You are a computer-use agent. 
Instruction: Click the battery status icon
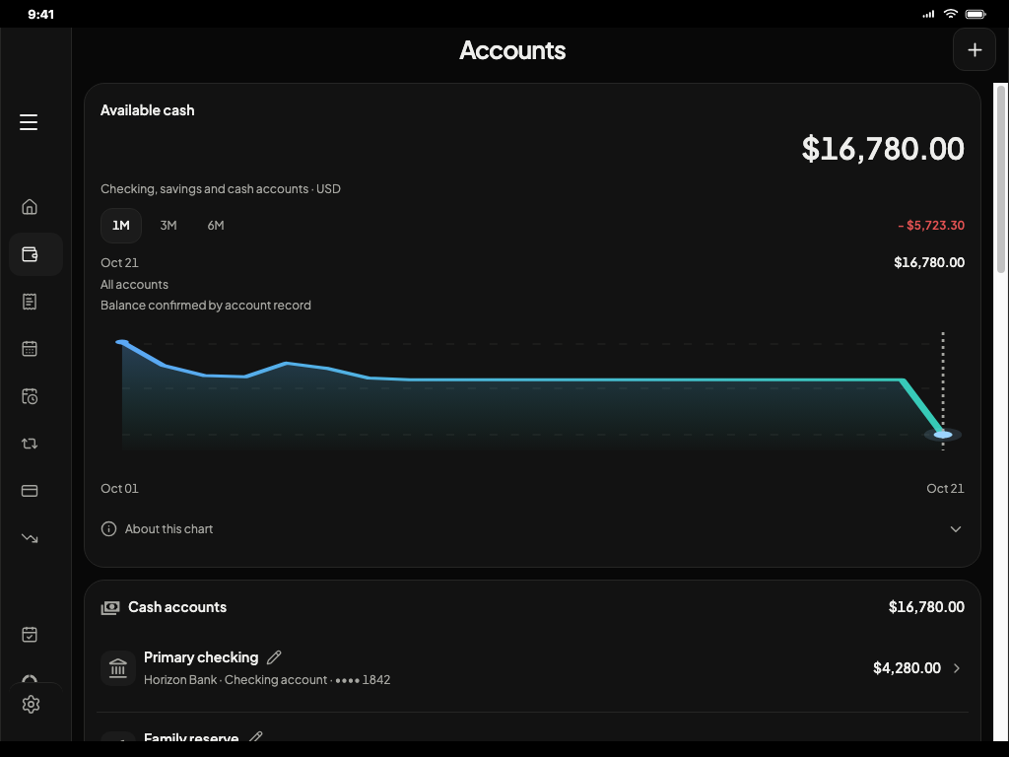(975, 14)
